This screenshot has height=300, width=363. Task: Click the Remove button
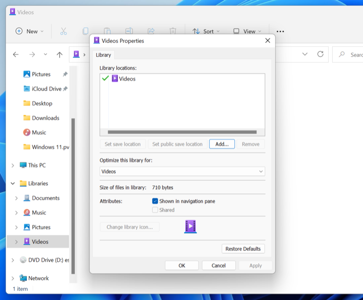coord(251,144)
